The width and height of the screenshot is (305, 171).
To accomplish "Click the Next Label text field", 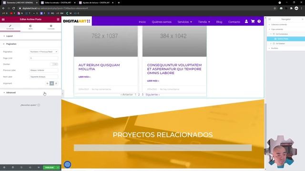I will click(x=44, y=77).
